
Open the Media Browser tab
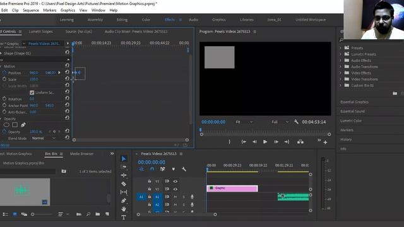(x=81, y=154)
